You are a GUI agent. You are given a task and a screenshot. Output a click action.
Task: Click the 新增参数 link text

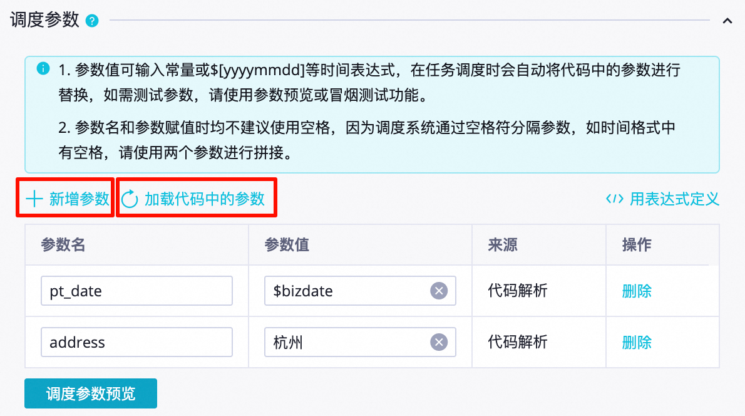tap(79, 199)
